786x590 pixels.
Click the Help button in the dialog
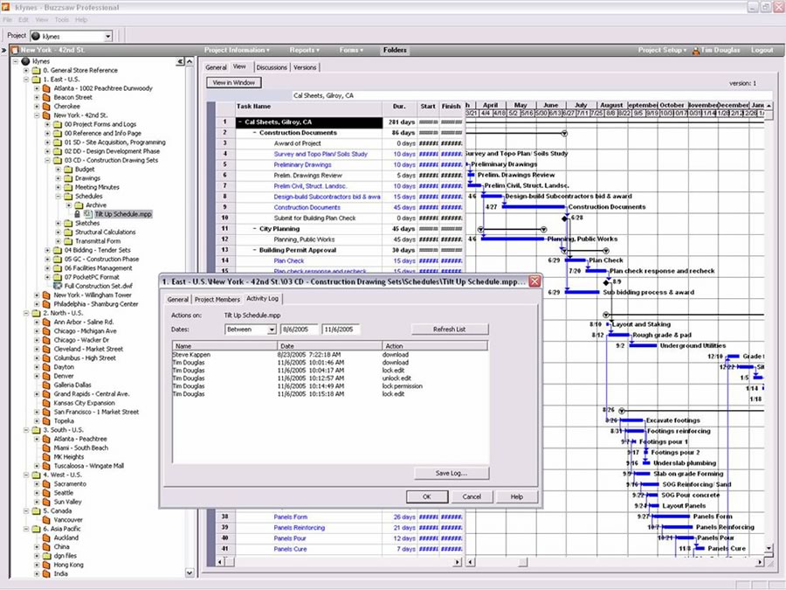pos(517,496)
